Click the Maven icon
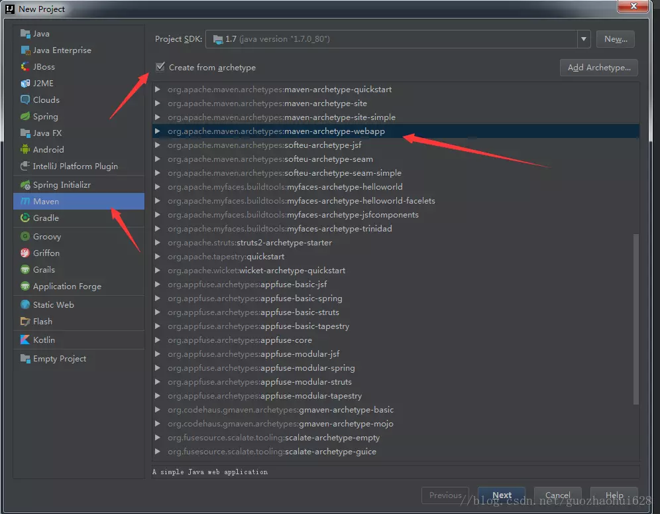The image size is (660, 514). (25, 202)
